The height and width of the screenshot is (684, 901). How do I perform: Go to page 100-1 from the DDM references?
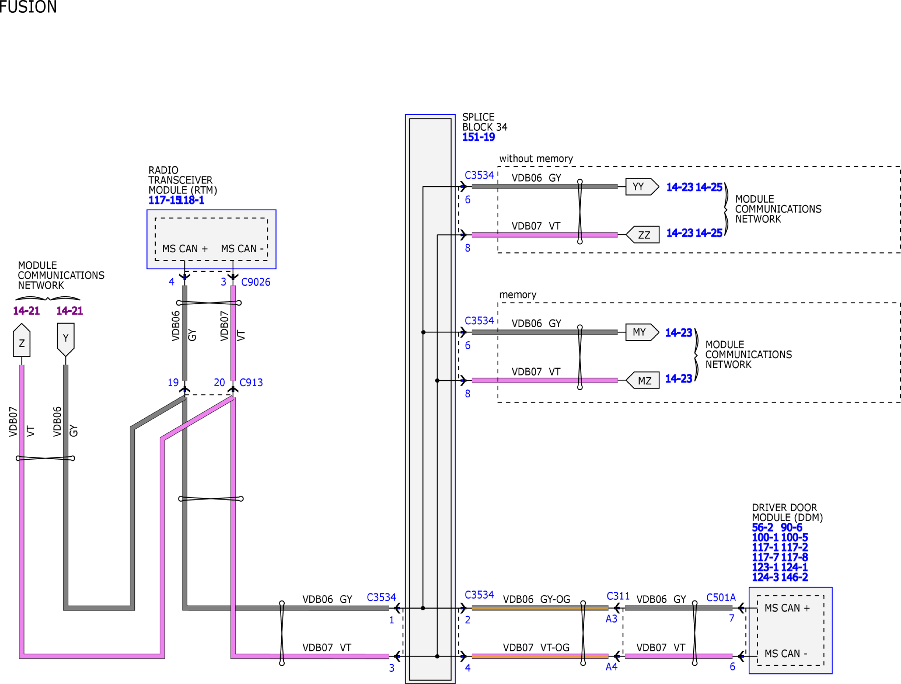coord(765,538)
